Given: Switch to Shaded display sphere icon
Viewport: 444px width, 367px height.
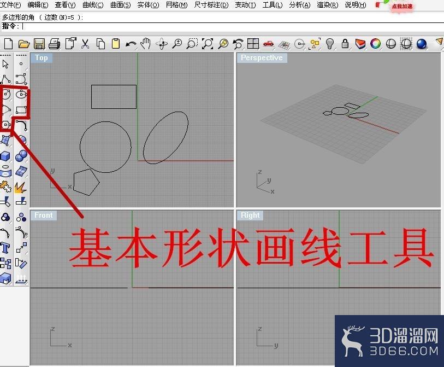Looking at the screenshot, I should (391, 44).
